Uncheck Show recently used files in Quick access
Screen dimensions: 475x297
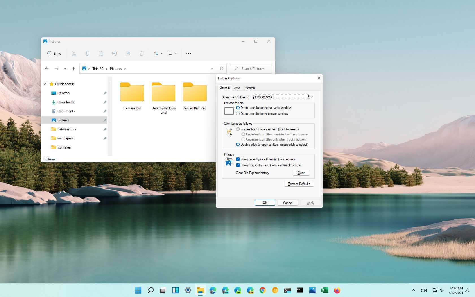pyautogui.click(x=238, y=159)
